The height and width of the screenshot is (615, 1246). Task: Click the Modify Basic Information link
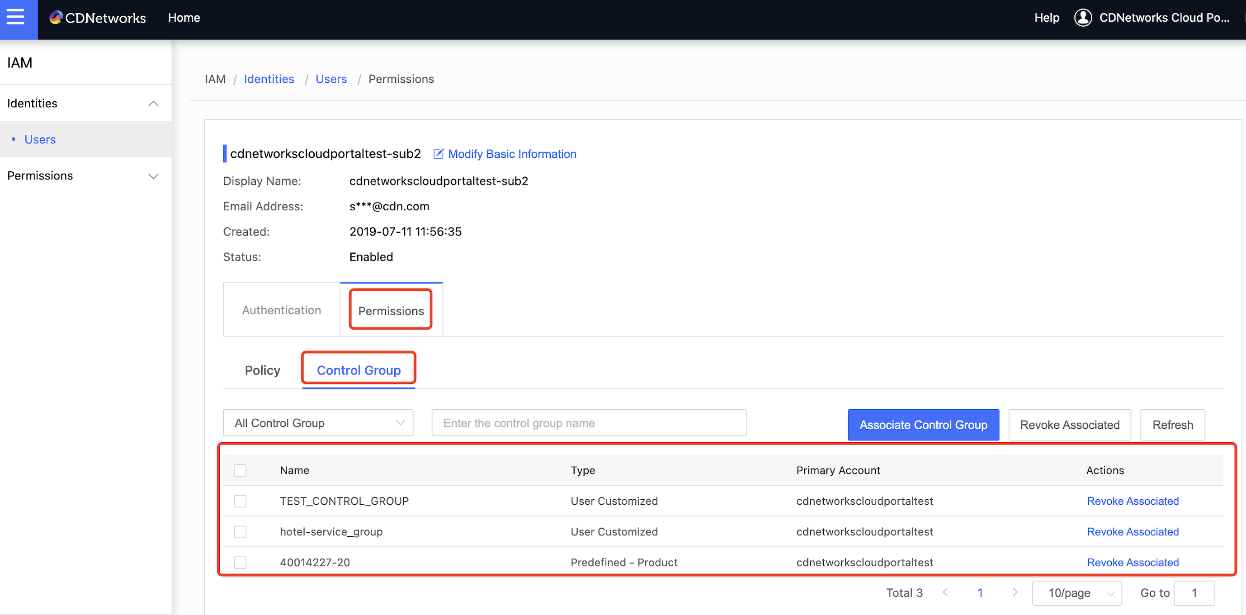tap(512, 154)
